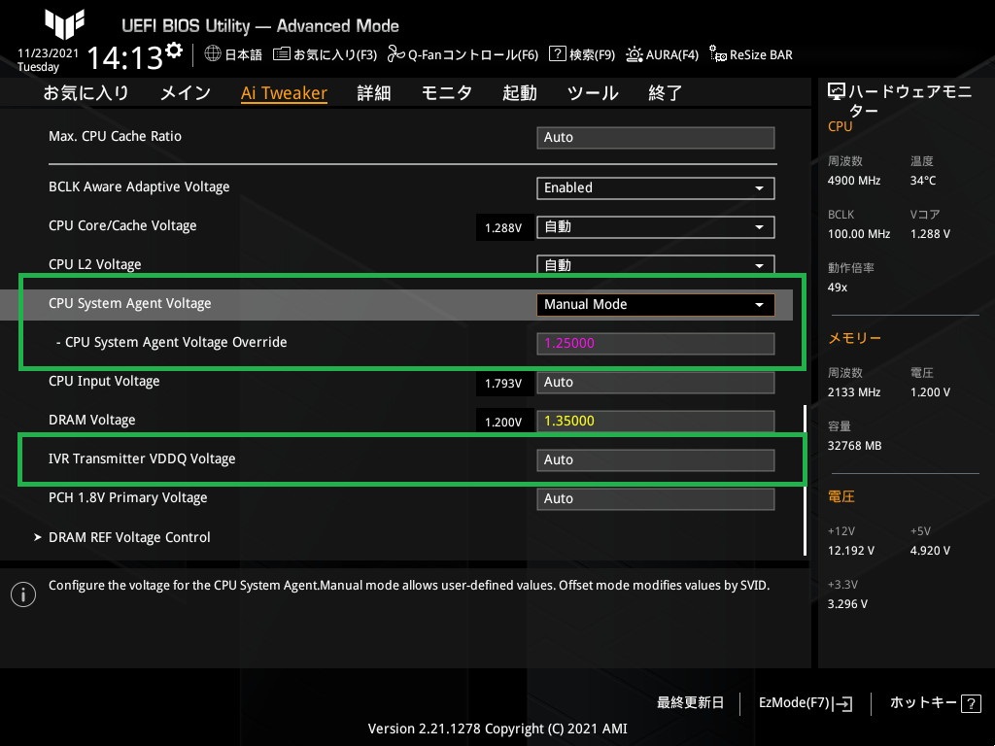Switch to お気に入り tab
Image resolution: width=995 pixels, height=746 pixels.
(x=86, y=92)
